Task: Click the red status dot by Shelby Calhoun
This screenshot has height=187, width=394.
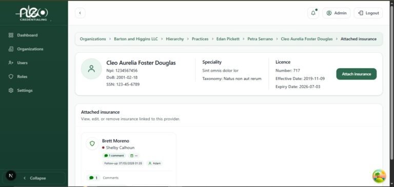Action: [103, 148]
